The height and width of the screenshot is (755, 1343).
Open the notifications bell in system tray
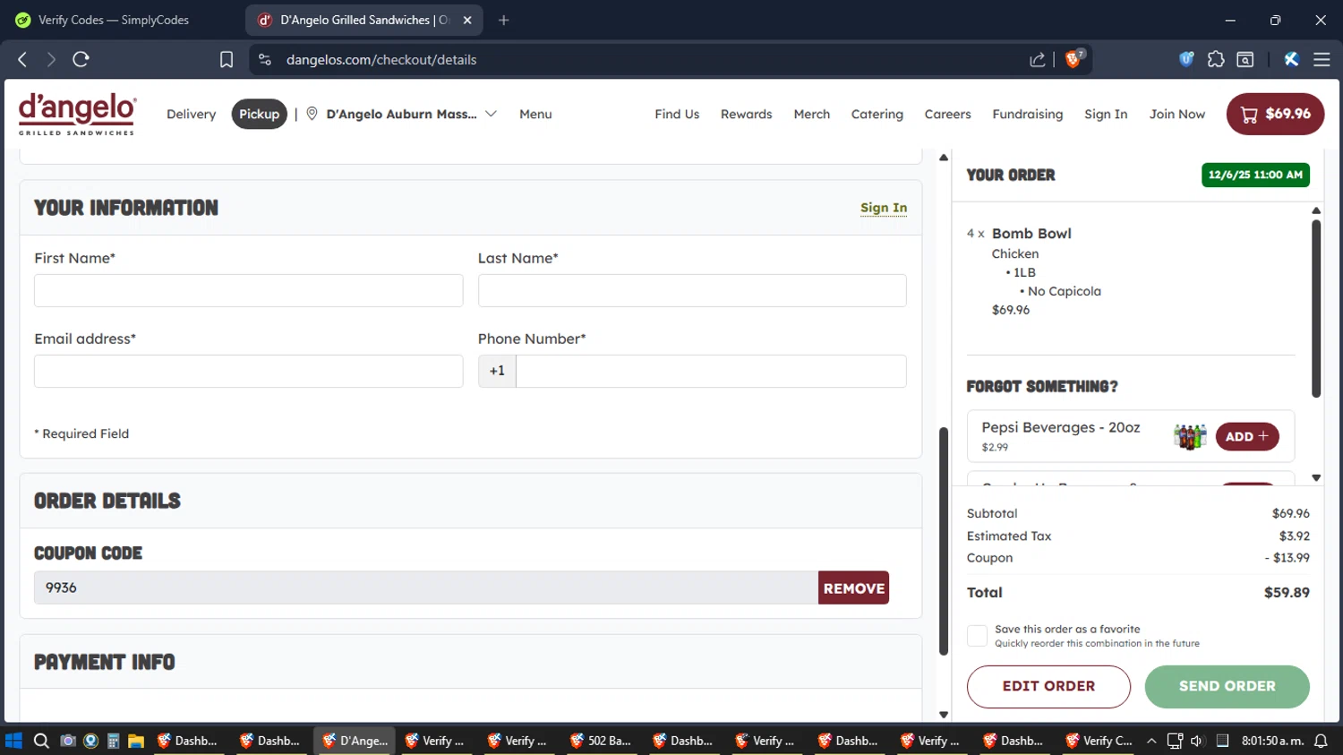(1321, 741)
